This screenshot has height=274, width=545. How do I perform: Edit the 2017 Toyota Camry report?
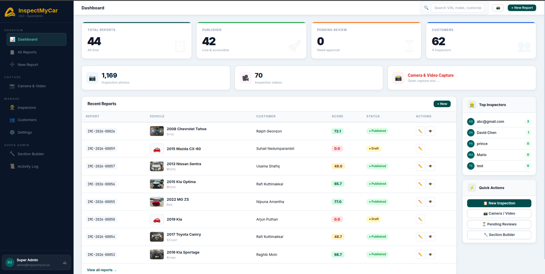(420, 237)
